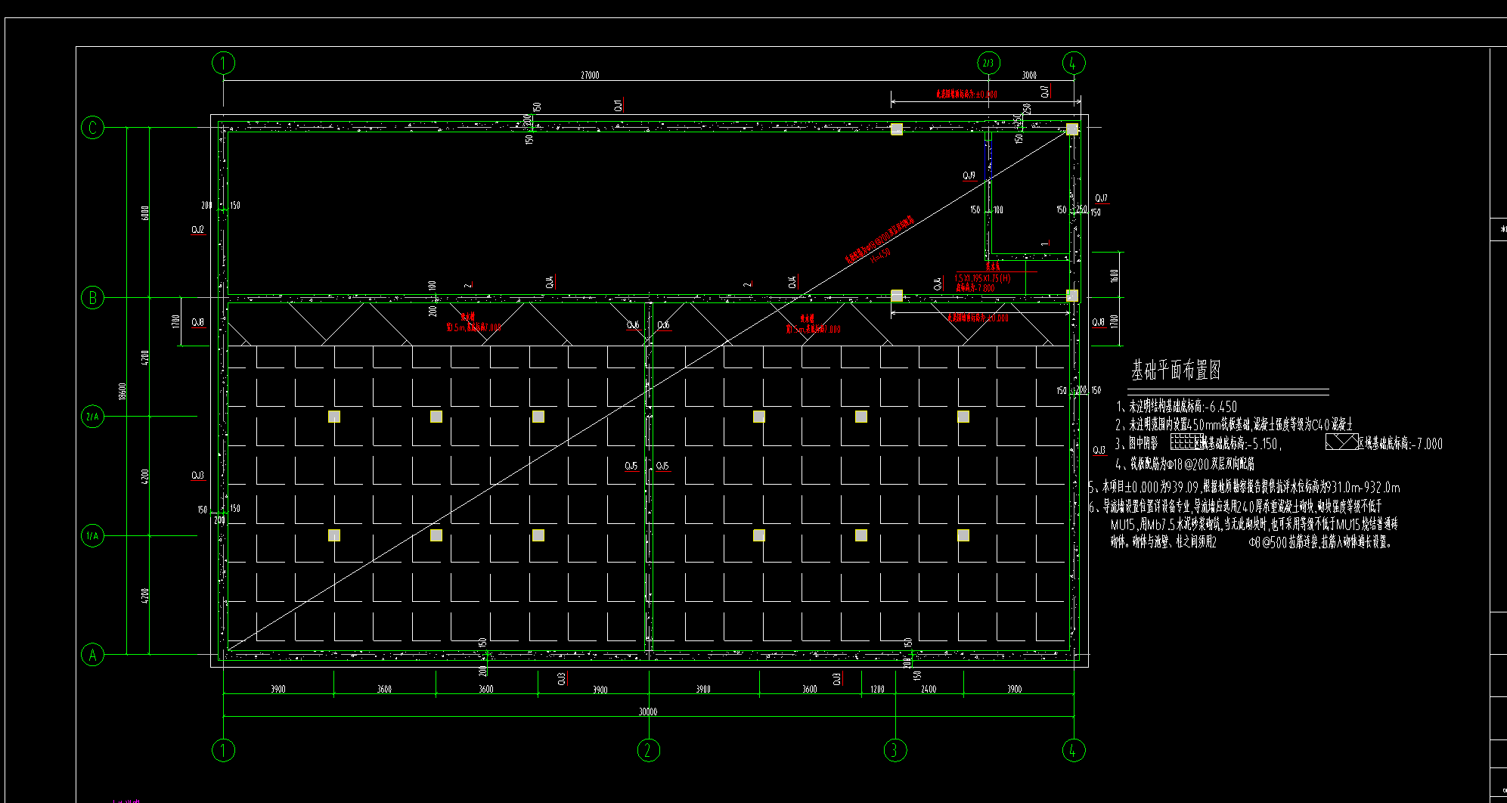Pick the column at axes C and 4

click(x=1072, y=129)
